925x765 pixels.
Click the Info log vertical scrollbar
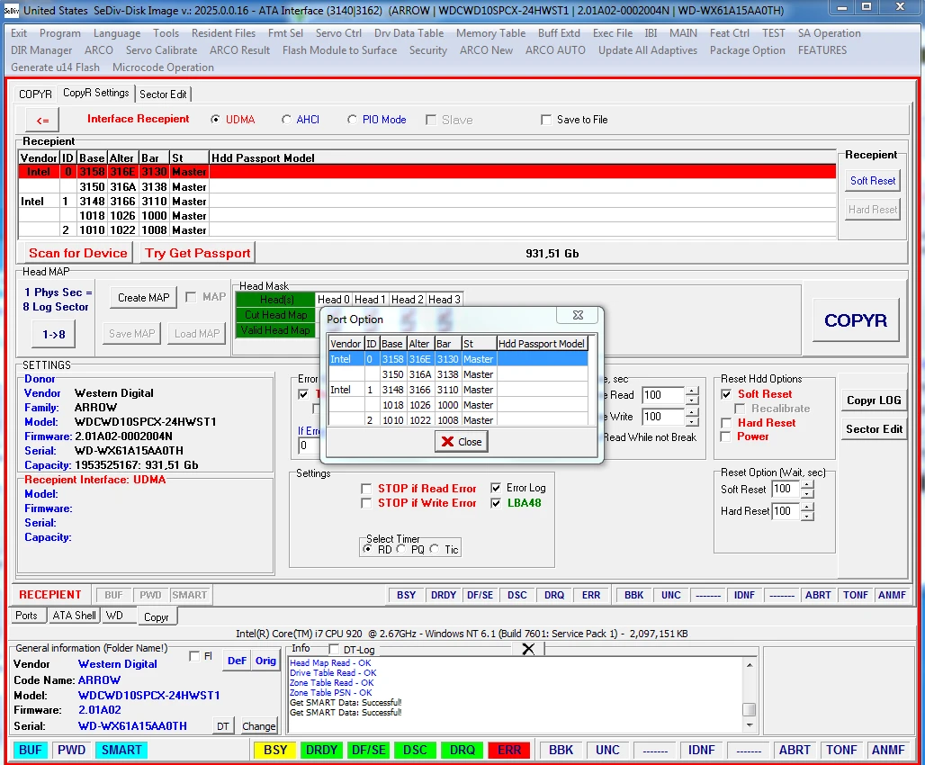click(750, 694)
